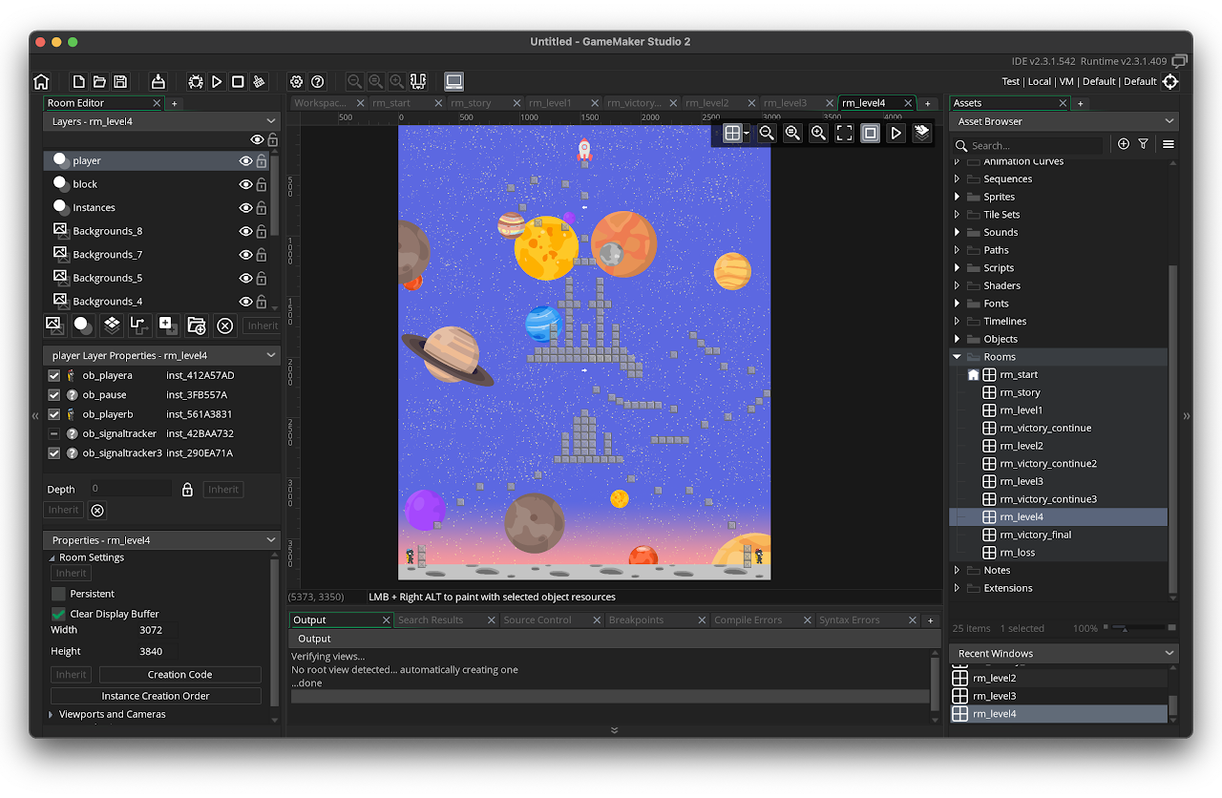Create a new asset layer
The width and height of the screenshot is (1222, 798).
click(x=168, y=325)
